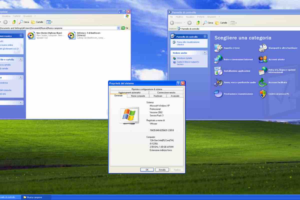Screen dimensions: 300x200
Task: Open Prestazioni e manutenzione category icon
Action: click(218, 94)
